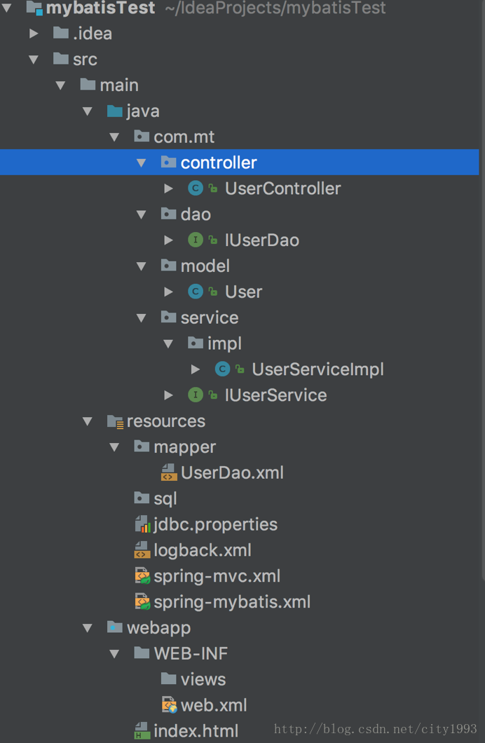The image size is (485, 743).
Task: Collapse the mapper folder arrow
Action: [115, 447]
